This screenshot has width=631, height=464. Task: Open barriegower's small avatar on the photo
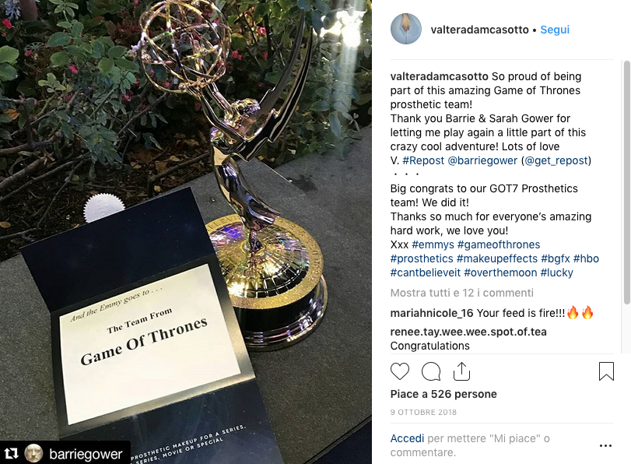[33, 454]
